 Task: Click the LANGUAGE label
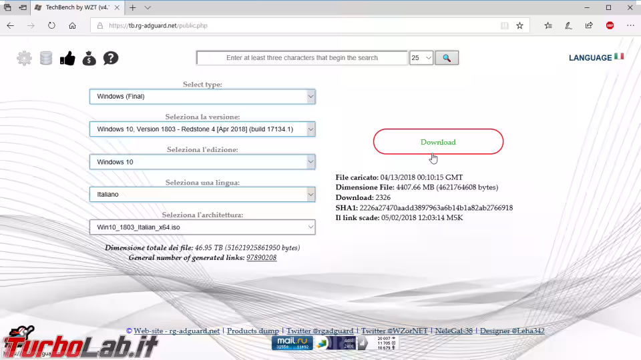590,58
